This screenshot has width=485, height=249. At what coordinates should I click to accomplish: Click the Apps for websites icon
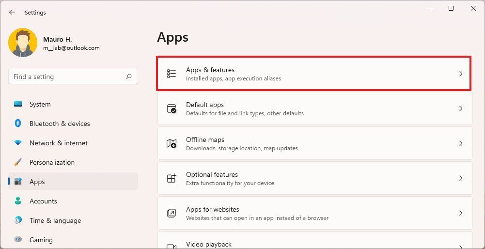[172, 213]
